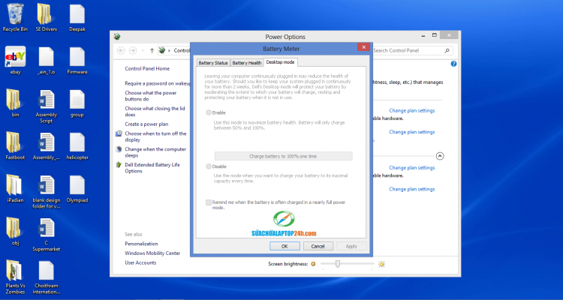Check the remind me battery charged checkbox
This screenshot has width=563, height=300.
click(x=209, y=202)
